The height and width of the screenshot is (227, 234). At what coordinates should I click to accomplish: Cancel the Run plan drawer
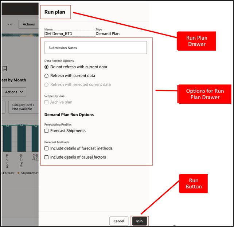point(119,221)
